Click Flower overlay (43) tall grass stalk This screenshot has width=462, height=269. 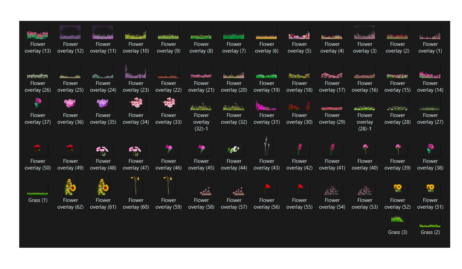[x=266, y=146]
